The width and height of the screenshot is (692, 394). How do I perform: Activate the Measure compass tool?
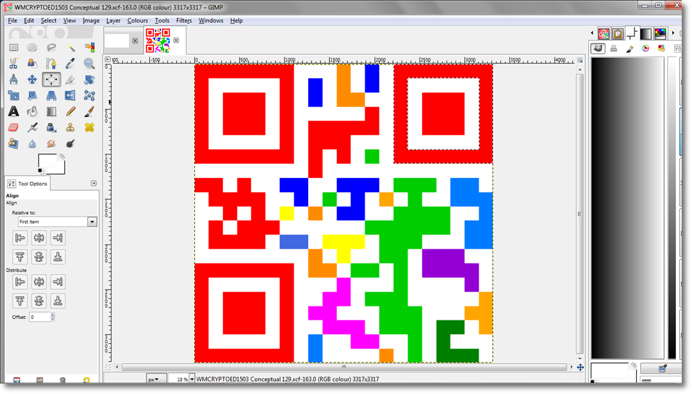pyautogui.click(x=13, y=79)
